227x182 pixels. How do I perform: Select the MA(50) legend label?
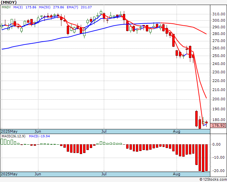[x=45, y=7]
